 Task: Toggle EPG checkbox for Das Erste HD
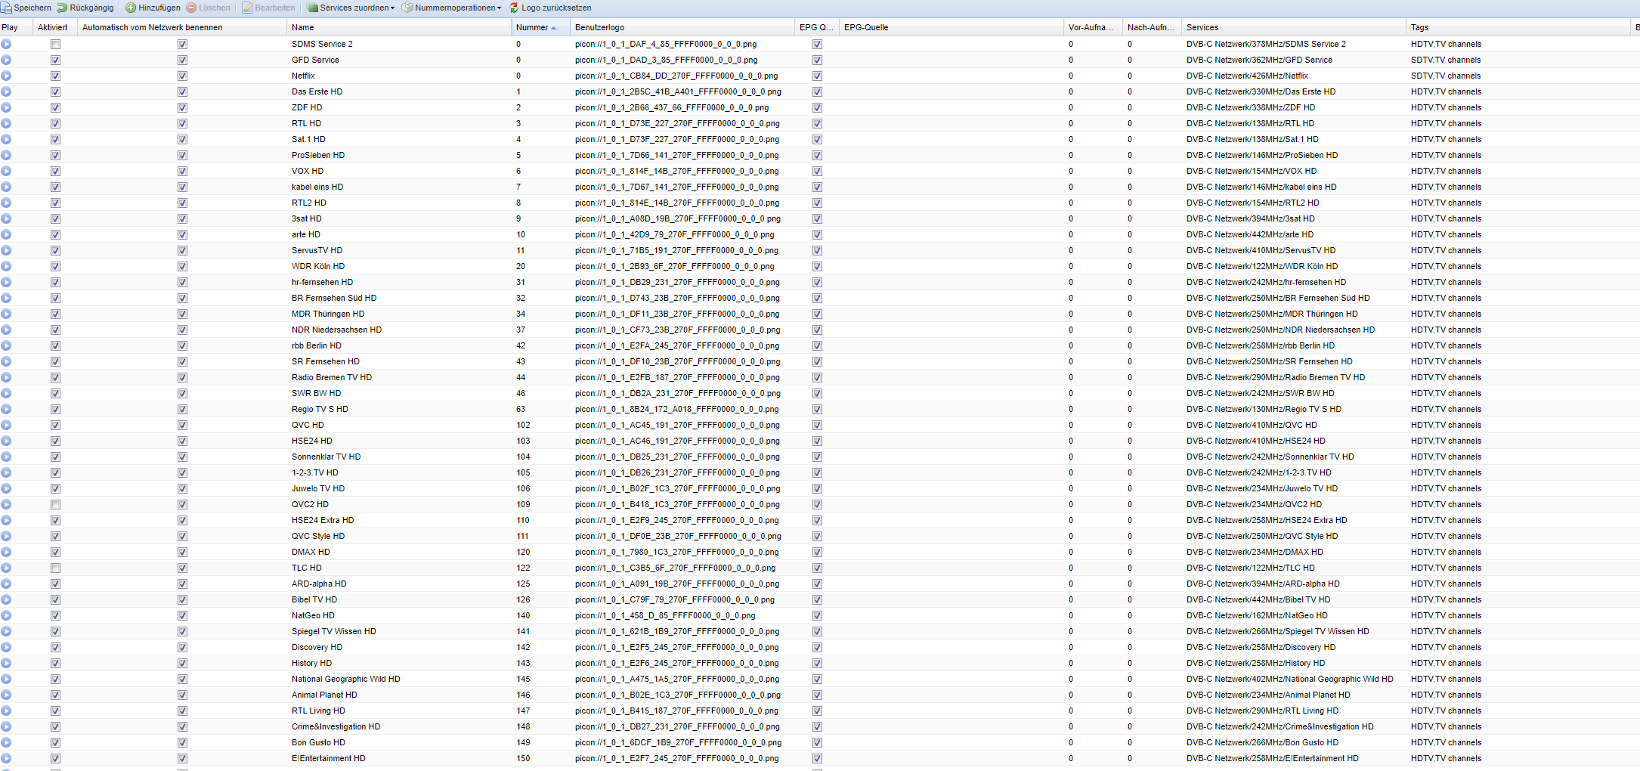click(x=817, y=91)
